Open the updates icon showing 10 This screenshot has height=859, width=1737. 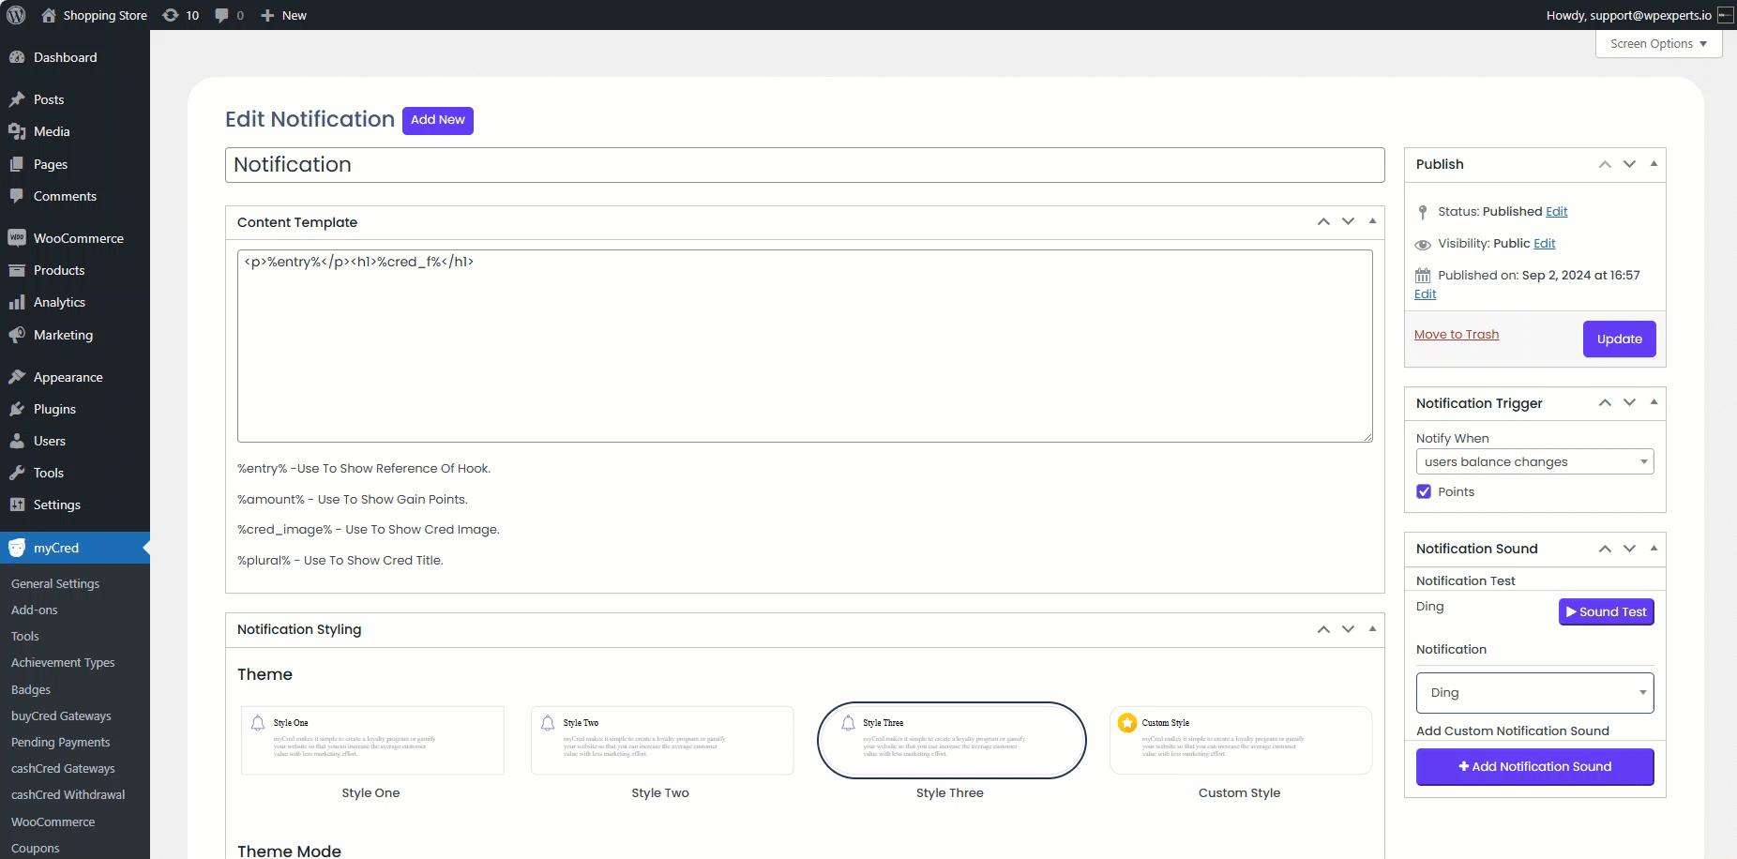(171, 15)
